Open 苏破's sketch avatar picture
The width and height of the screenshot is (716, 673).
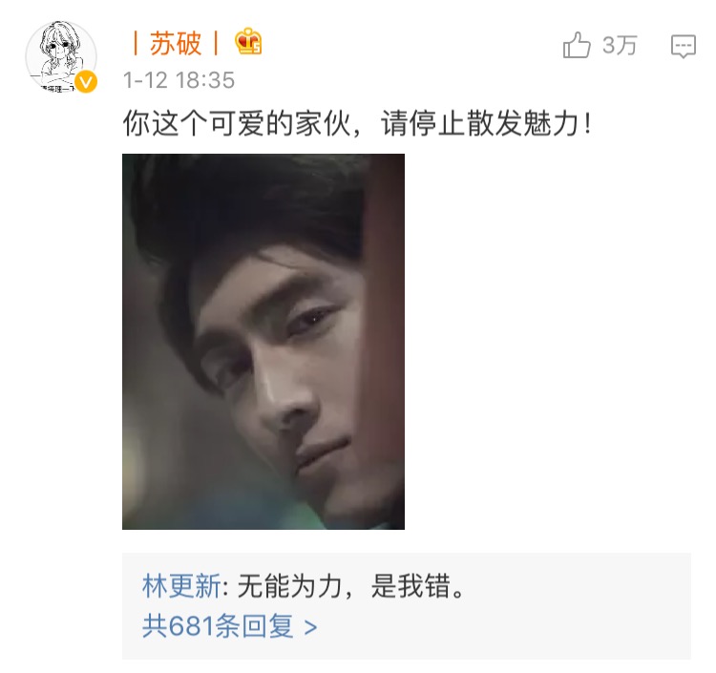[61, 55]
